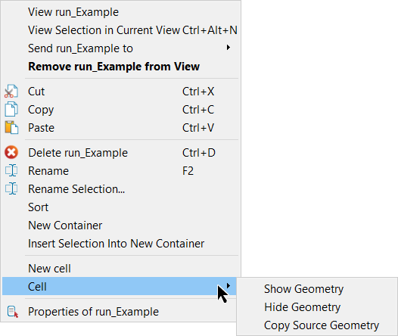
Task: Choose Show Geometry in Cell submenu
Action: click(x=304, y=289)
